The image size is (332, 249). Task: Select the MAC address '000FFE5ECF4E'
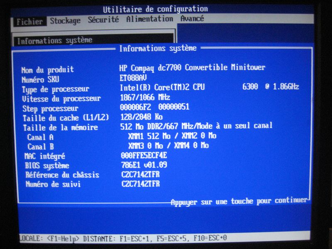(x=144, y=155)
